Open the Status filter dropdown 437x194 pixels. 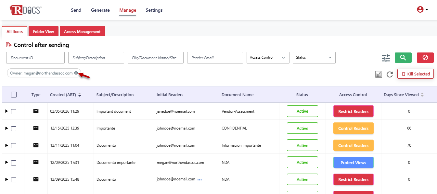point(314,58)
